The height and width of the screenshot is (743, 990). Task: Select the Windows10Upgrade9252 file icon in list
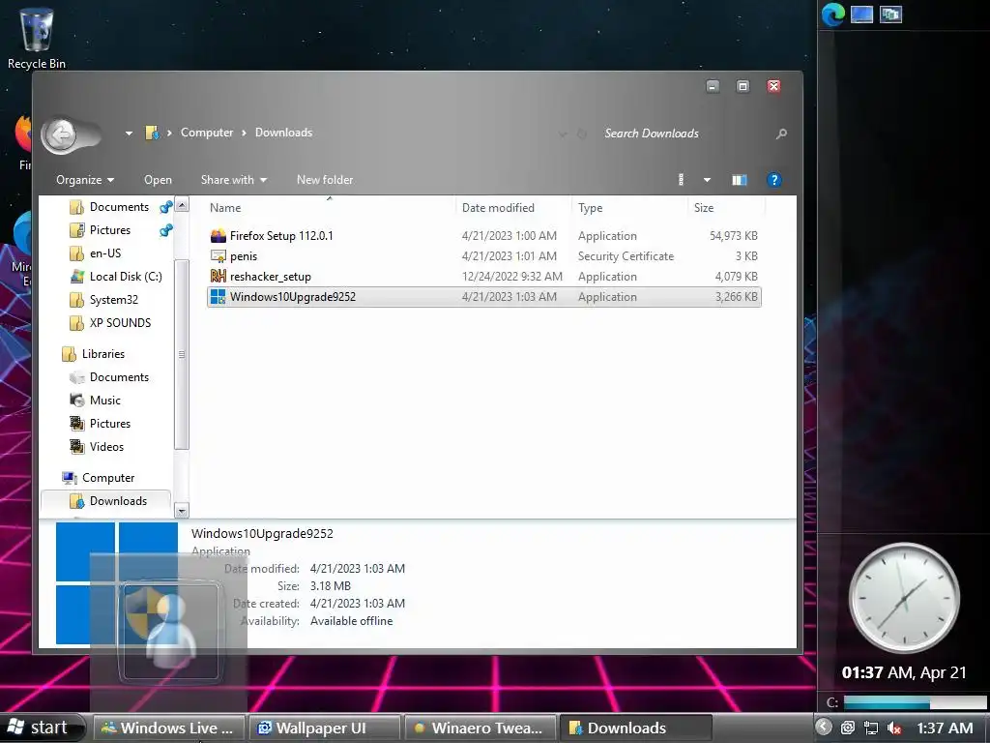tap(218, 296)
